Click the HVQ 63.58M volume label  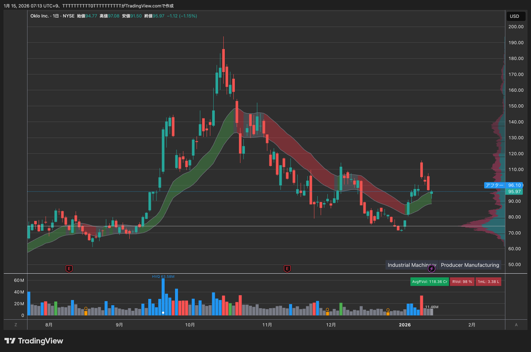click(x=163, y=276)
